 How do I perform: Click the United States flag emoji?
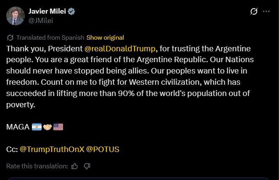tap(58, 127)
